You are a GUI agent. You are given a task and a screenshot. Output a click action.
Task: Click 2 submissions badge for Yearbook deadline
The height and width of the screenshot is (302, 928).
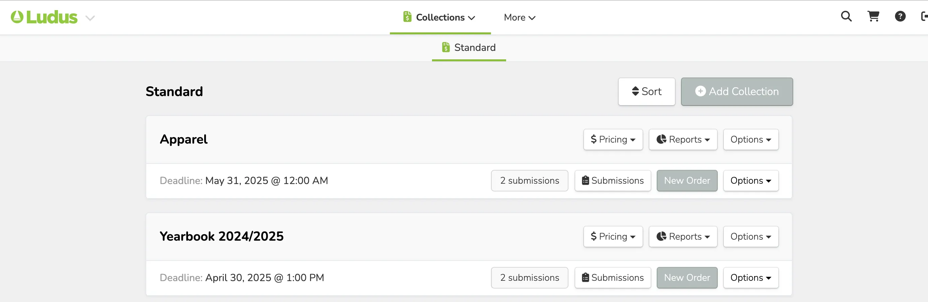pos(529,277)
